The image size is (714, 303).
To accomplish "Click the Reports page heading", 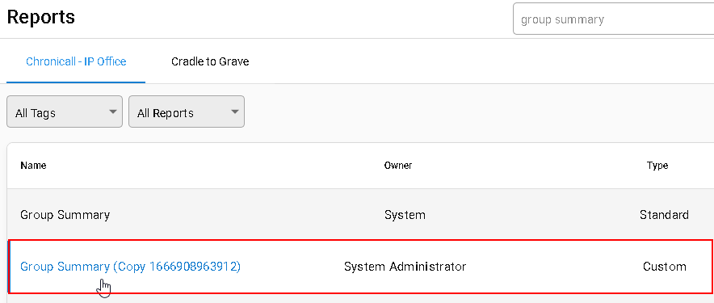I will pyautogui.click(x=41, y=17).
